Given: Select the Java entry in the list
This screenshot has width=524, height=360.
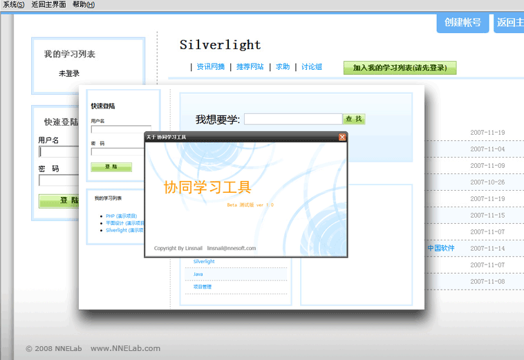Looking at the screenshot, I should coord(198,274).
